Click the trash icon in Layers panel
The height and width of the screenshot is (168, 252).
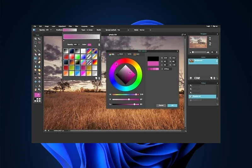click(x=214, y=78)
